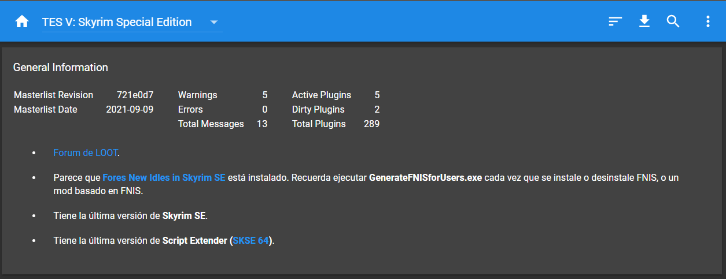Open the three-dot overflow menu
Image resolution: width=726 pixels, height=279 pixels.
tap(707, 22)
